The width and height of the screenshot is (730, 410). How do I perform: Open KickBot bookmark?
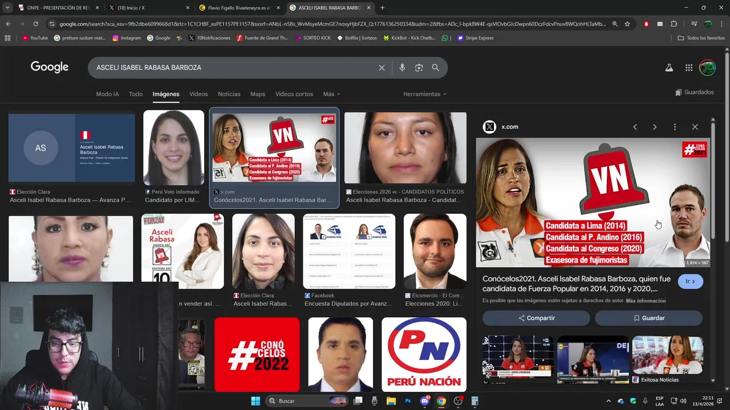(x=408, y=38)
